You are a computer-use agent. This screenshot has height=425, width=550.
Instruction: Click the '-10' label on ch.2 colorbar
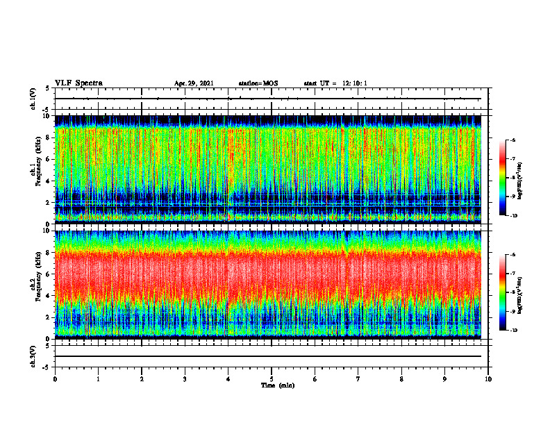pos(513,331)
